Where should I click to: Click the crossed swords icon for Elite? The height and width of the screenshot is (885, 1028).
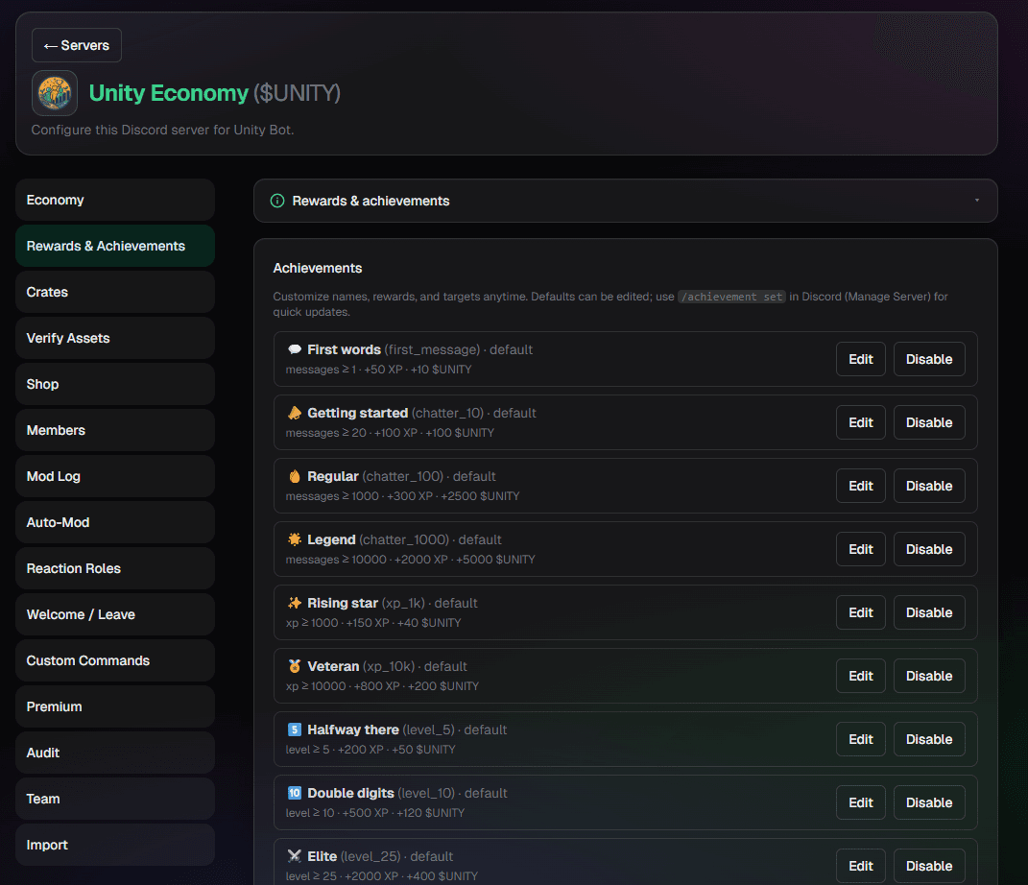(295, 856)
